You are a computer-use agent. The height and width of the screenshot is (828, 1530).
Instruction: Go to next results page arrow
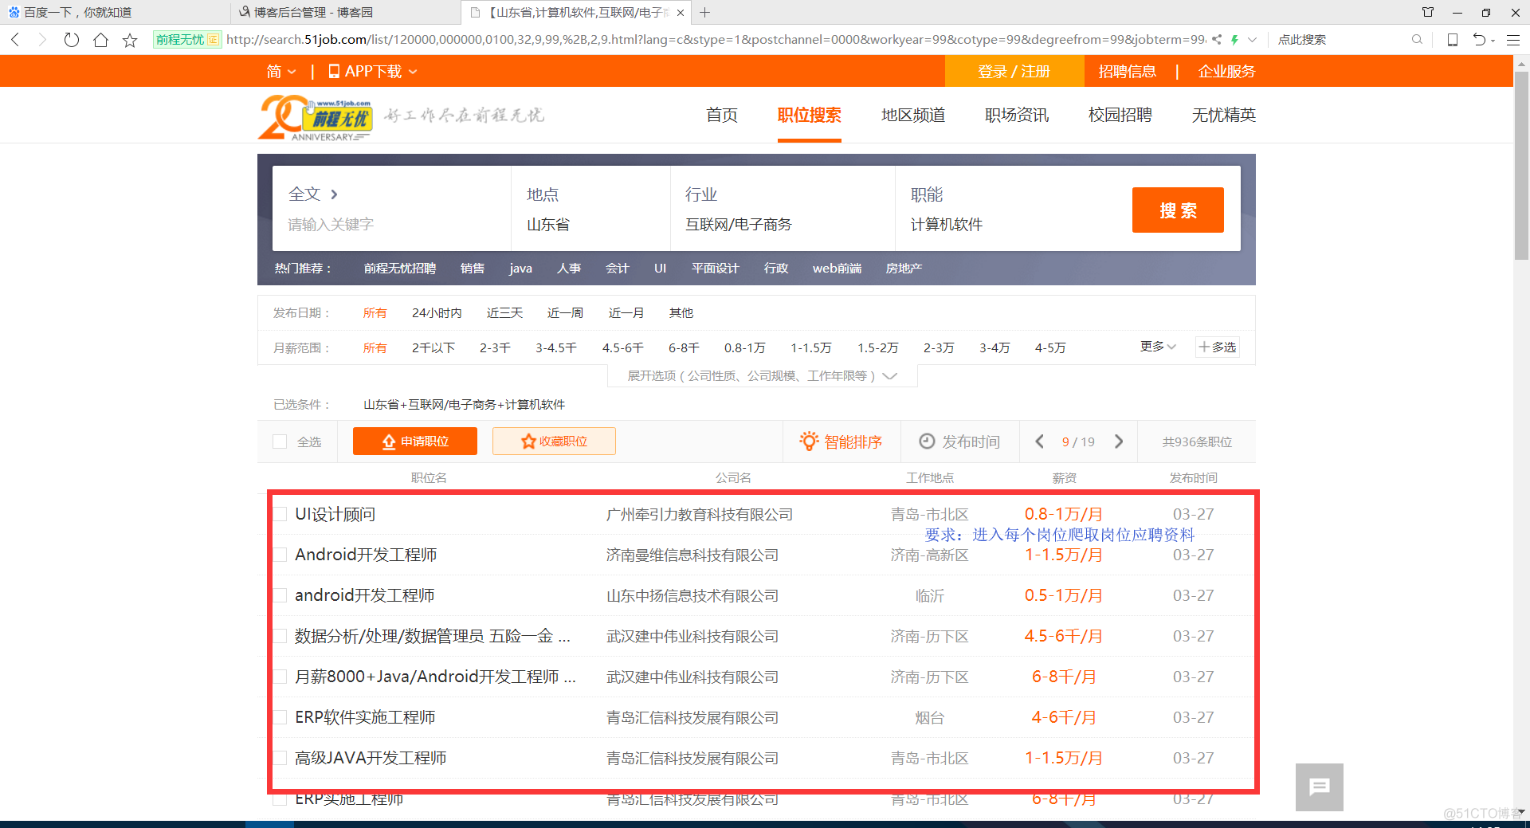click(1119, 441)
